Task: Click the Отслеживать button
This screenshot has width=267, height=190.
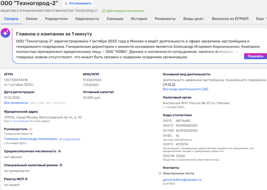Action: point(81,3)
